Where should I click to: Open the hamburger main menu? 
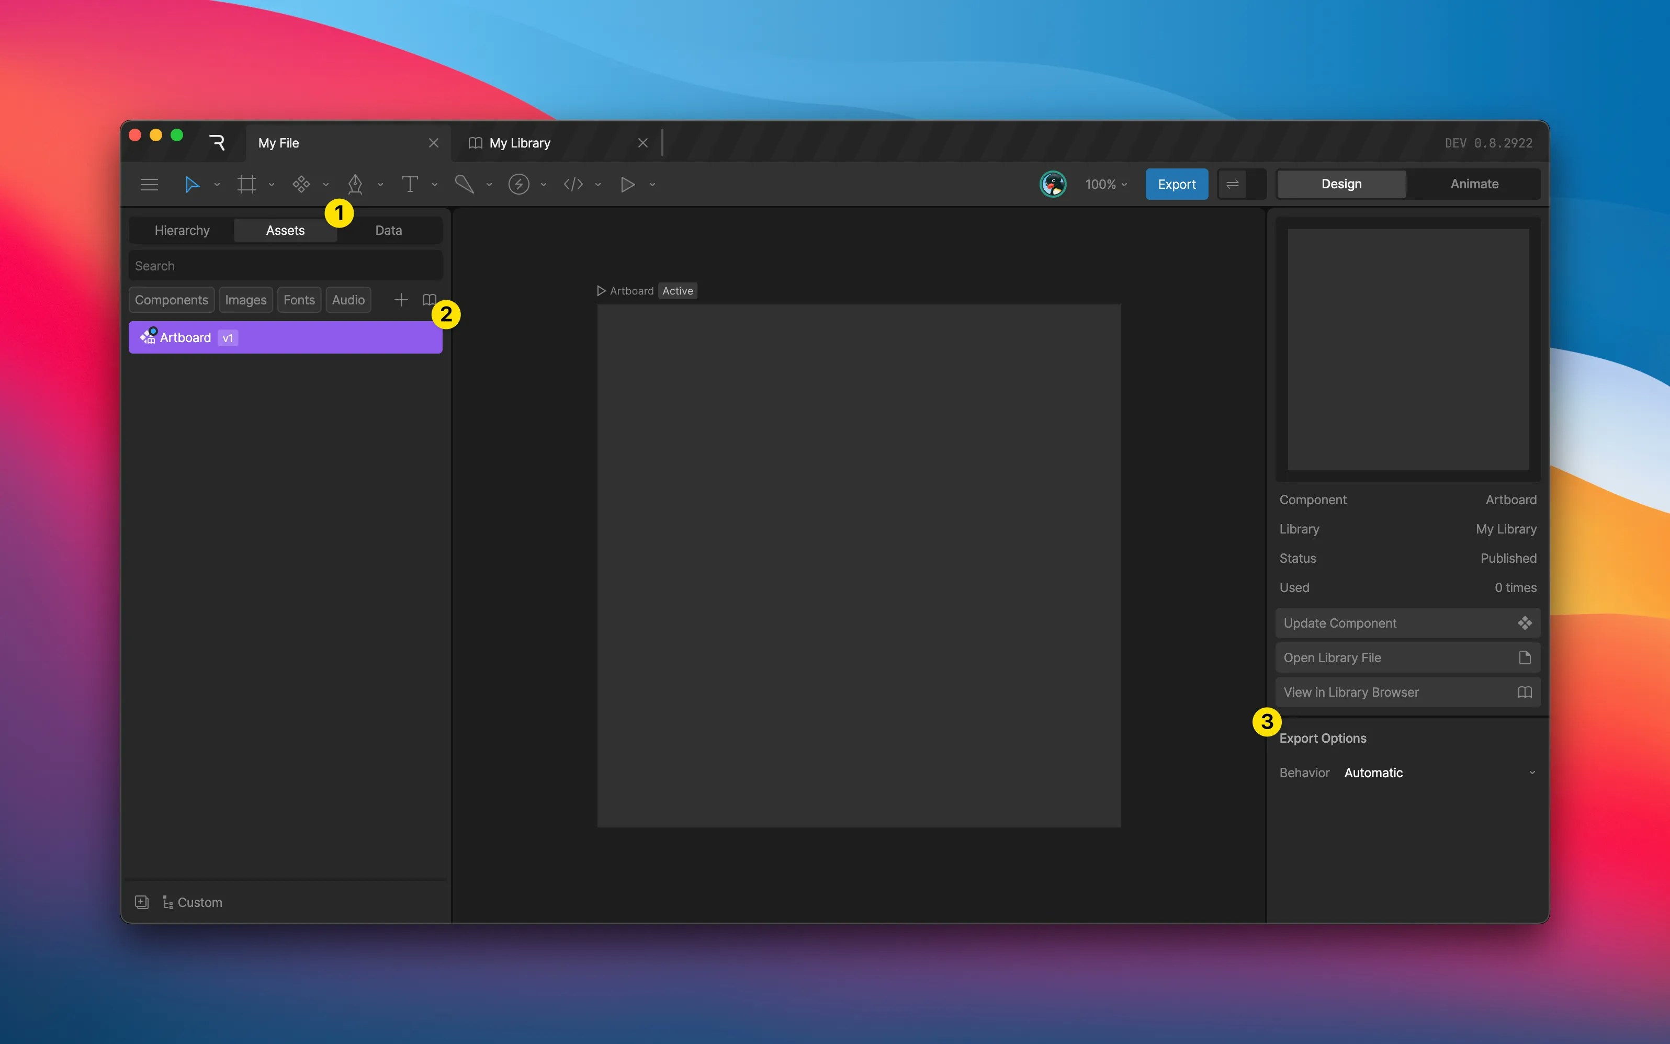[x=149, y=184]
